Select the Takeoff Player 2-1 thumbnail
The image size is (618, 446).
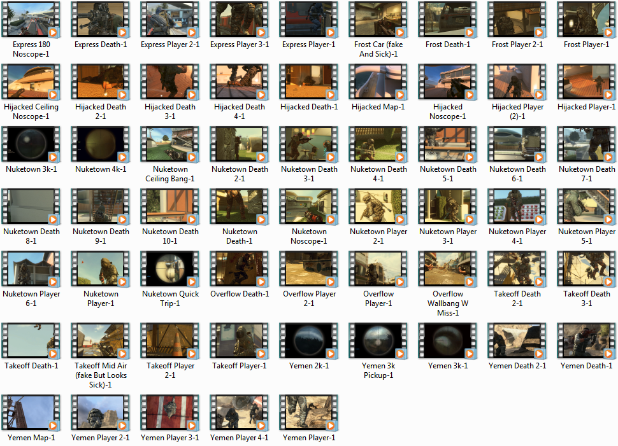170,340
